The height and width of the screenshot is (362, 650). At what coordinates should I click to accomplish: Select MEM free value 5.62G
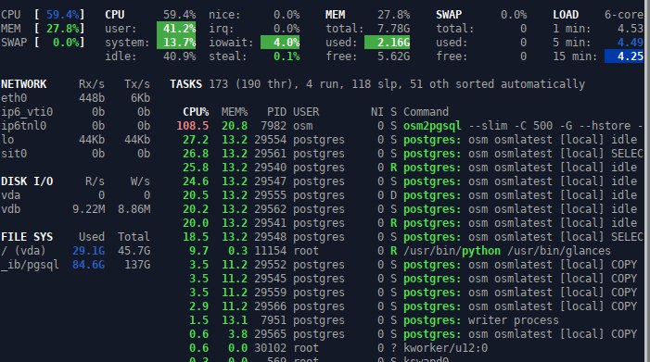click(x=393, y=56)
